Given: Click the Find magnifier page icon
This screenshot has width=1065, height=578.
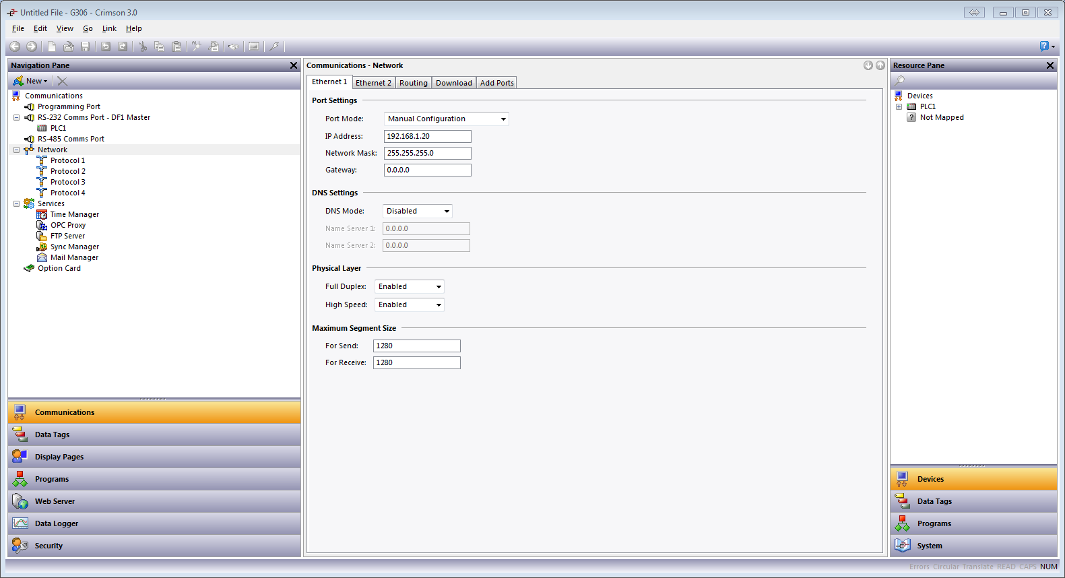Looking at the screenshot, I should click(214, 46).
